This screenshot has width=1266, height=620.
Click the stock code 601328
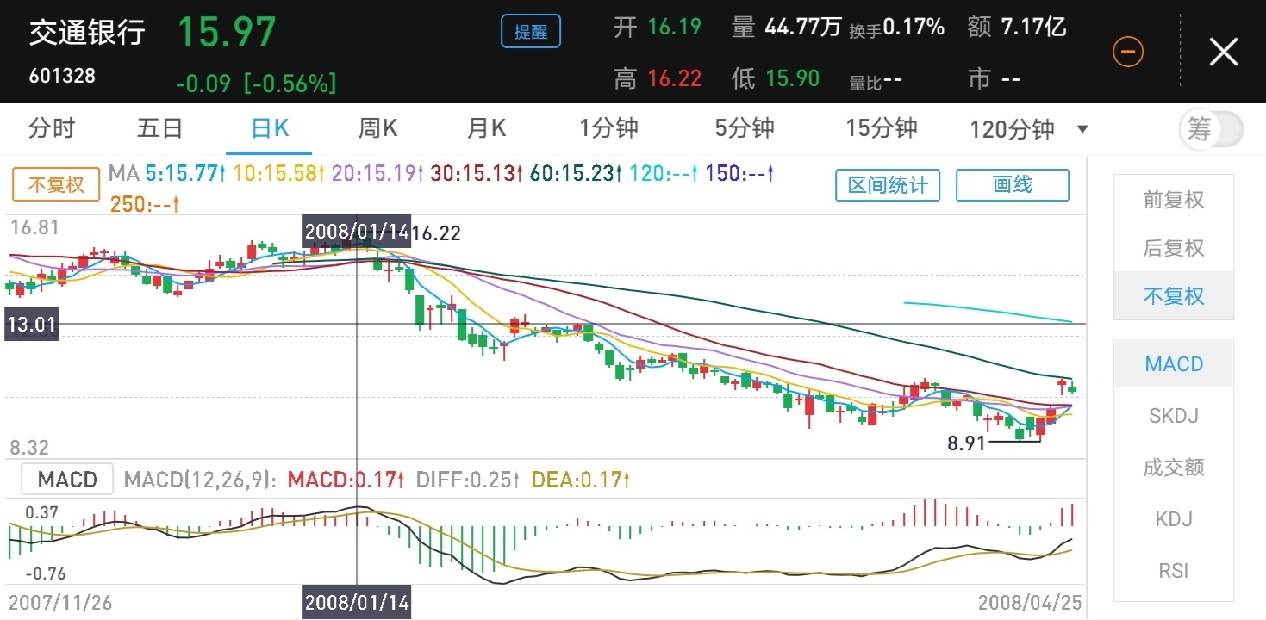click(62, 76)
